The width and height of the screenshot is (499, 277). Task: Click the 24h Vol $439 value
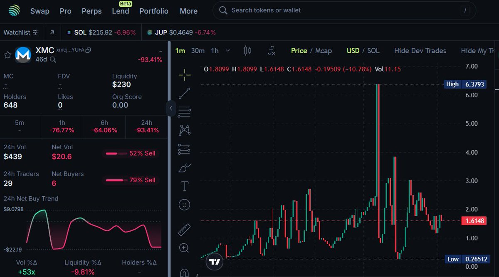tap(13, 157)
